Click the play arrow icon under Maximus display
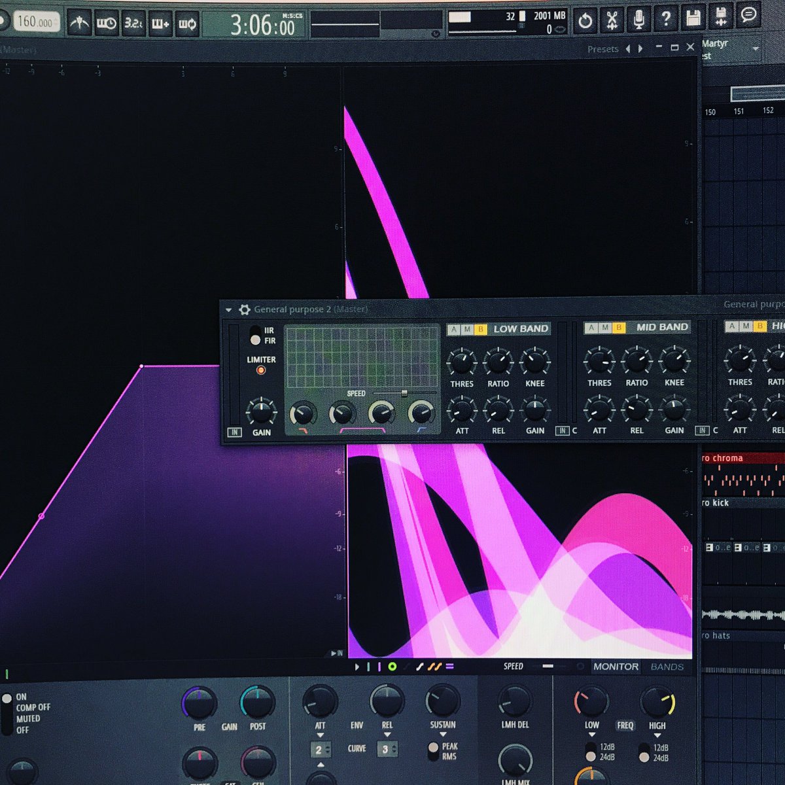Viewport: 785px width, 785px height. point(357,667)
